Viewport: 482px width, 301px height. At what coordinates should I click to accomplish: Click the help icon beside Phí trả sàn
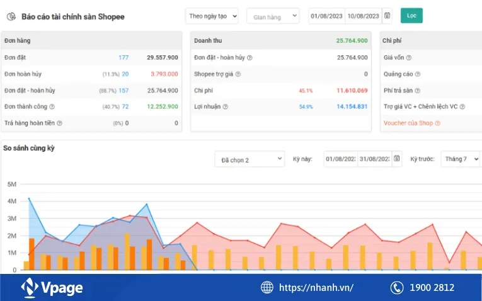pos(418,91)
